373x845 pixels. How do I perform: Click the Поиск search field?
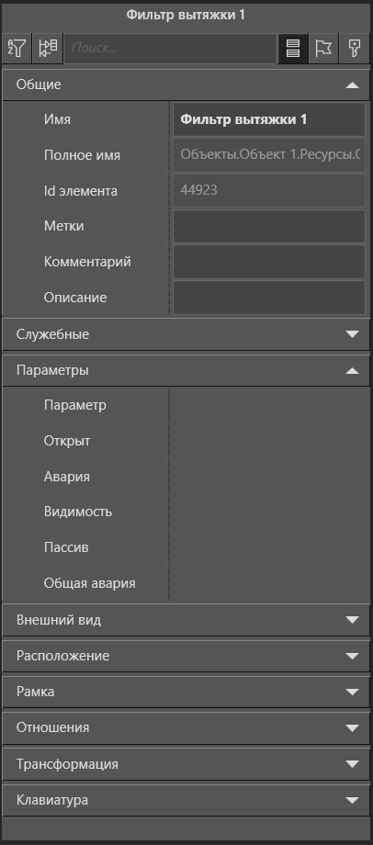click(x=170, y=49)
